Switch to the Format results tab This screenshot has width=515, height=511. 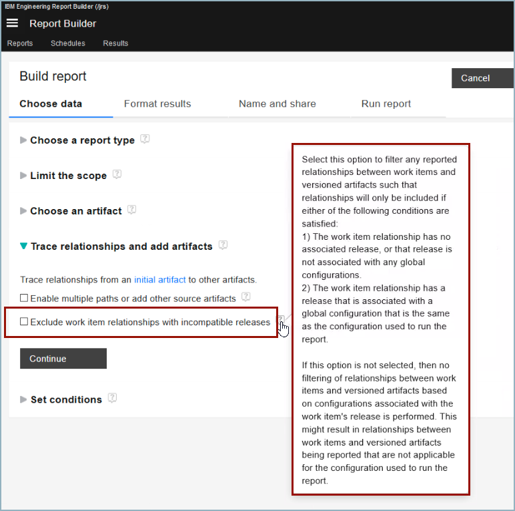tap(157, 104)
